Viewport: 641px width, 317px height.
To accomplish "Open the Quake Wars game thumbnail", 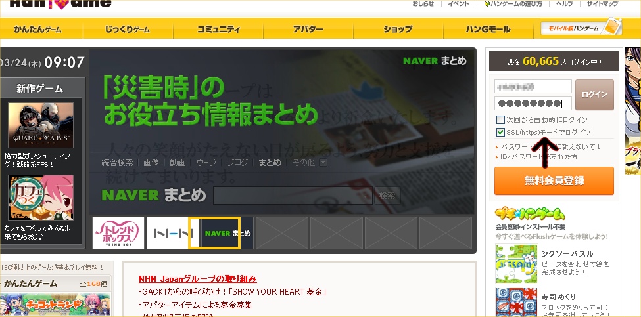I will click(x=41, y=125).
